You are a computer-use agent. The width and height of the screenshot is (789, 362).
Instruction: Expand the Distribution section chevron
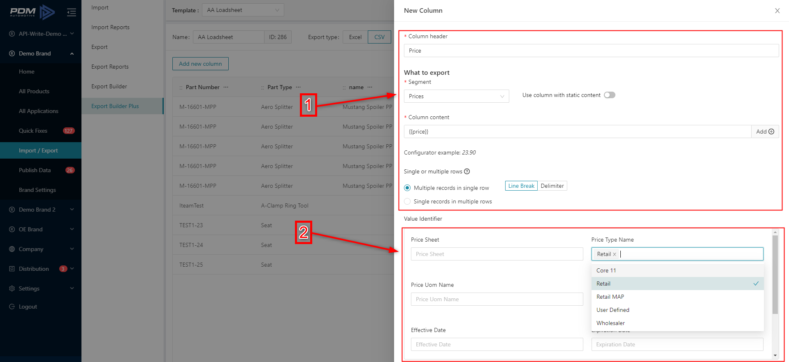(x=72, y=269)
